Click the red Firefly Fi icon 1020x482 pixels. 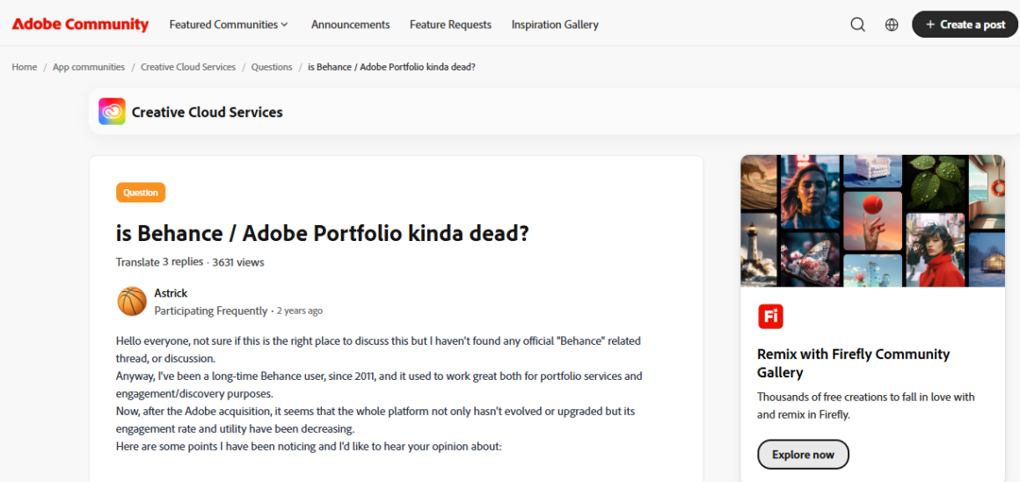[x=770, y=317]
